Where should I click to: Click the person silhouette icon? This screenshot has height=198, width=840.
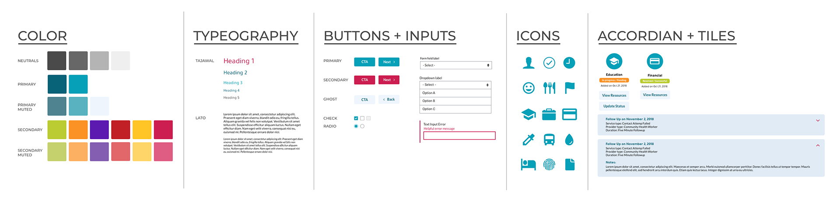click(x=528, y=63)
